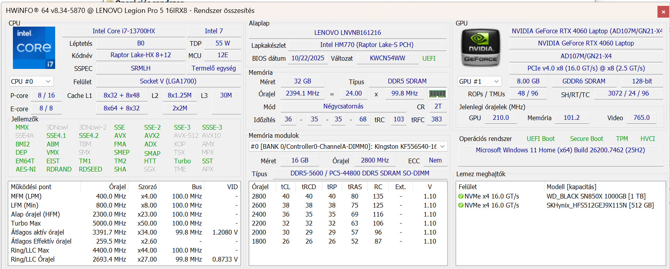Select the WD_BLACK SN850X 1000GB drive row
This screenshot has width=670, height=269.
click(x=560, y=196)
